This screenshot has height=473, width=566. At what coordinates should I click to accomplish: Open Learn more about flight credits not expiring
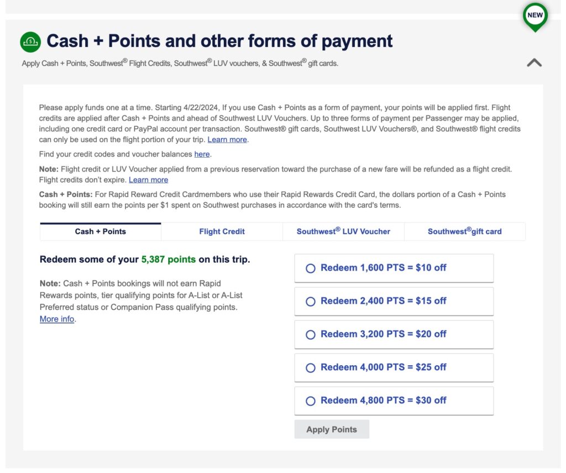(x=148, y=180)
